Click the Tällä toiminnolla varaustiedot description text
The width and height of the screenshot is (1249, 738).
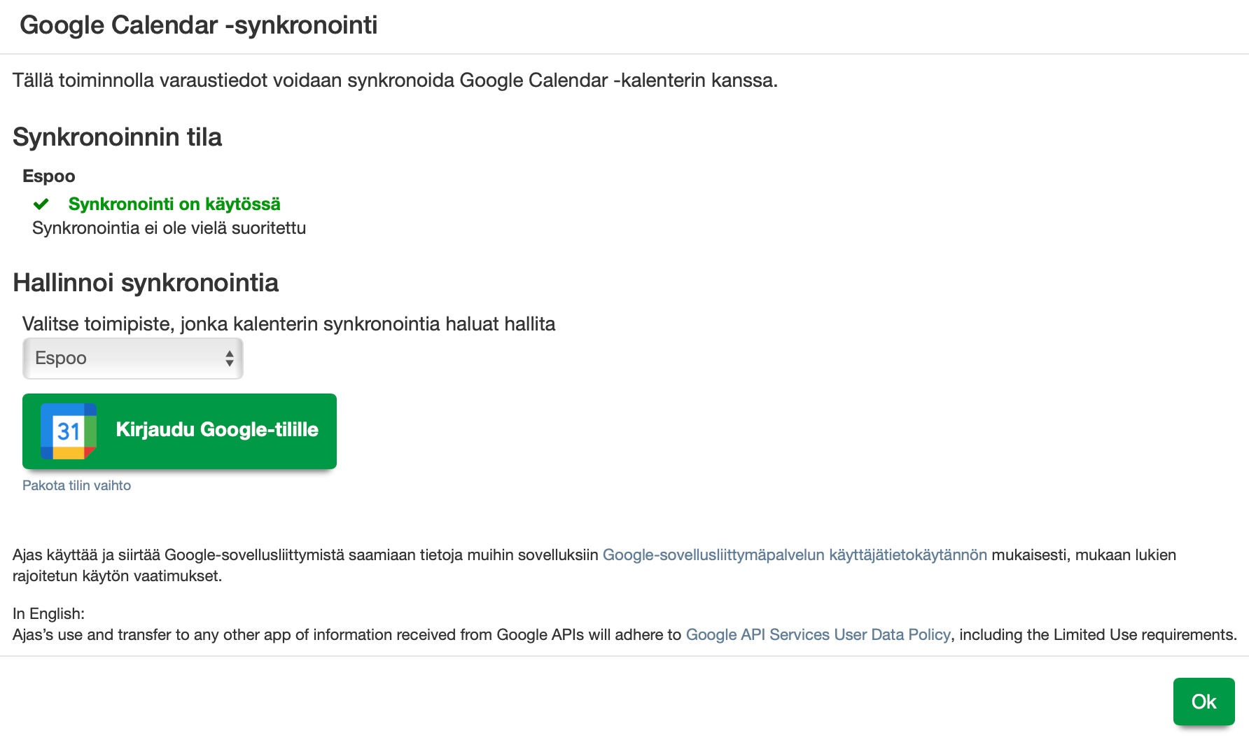tap(395, 80)
